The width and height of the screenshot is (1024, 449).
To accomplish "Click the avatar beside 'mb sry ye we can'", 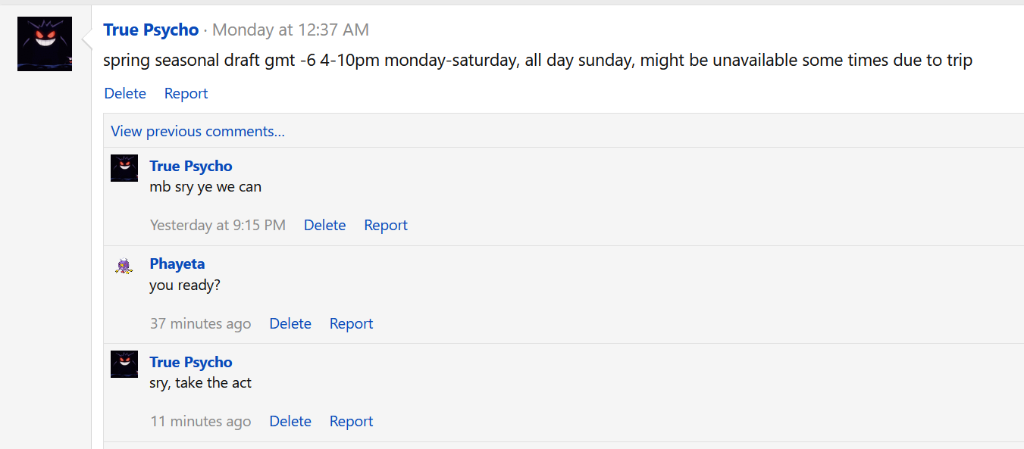I will (124, 168).
